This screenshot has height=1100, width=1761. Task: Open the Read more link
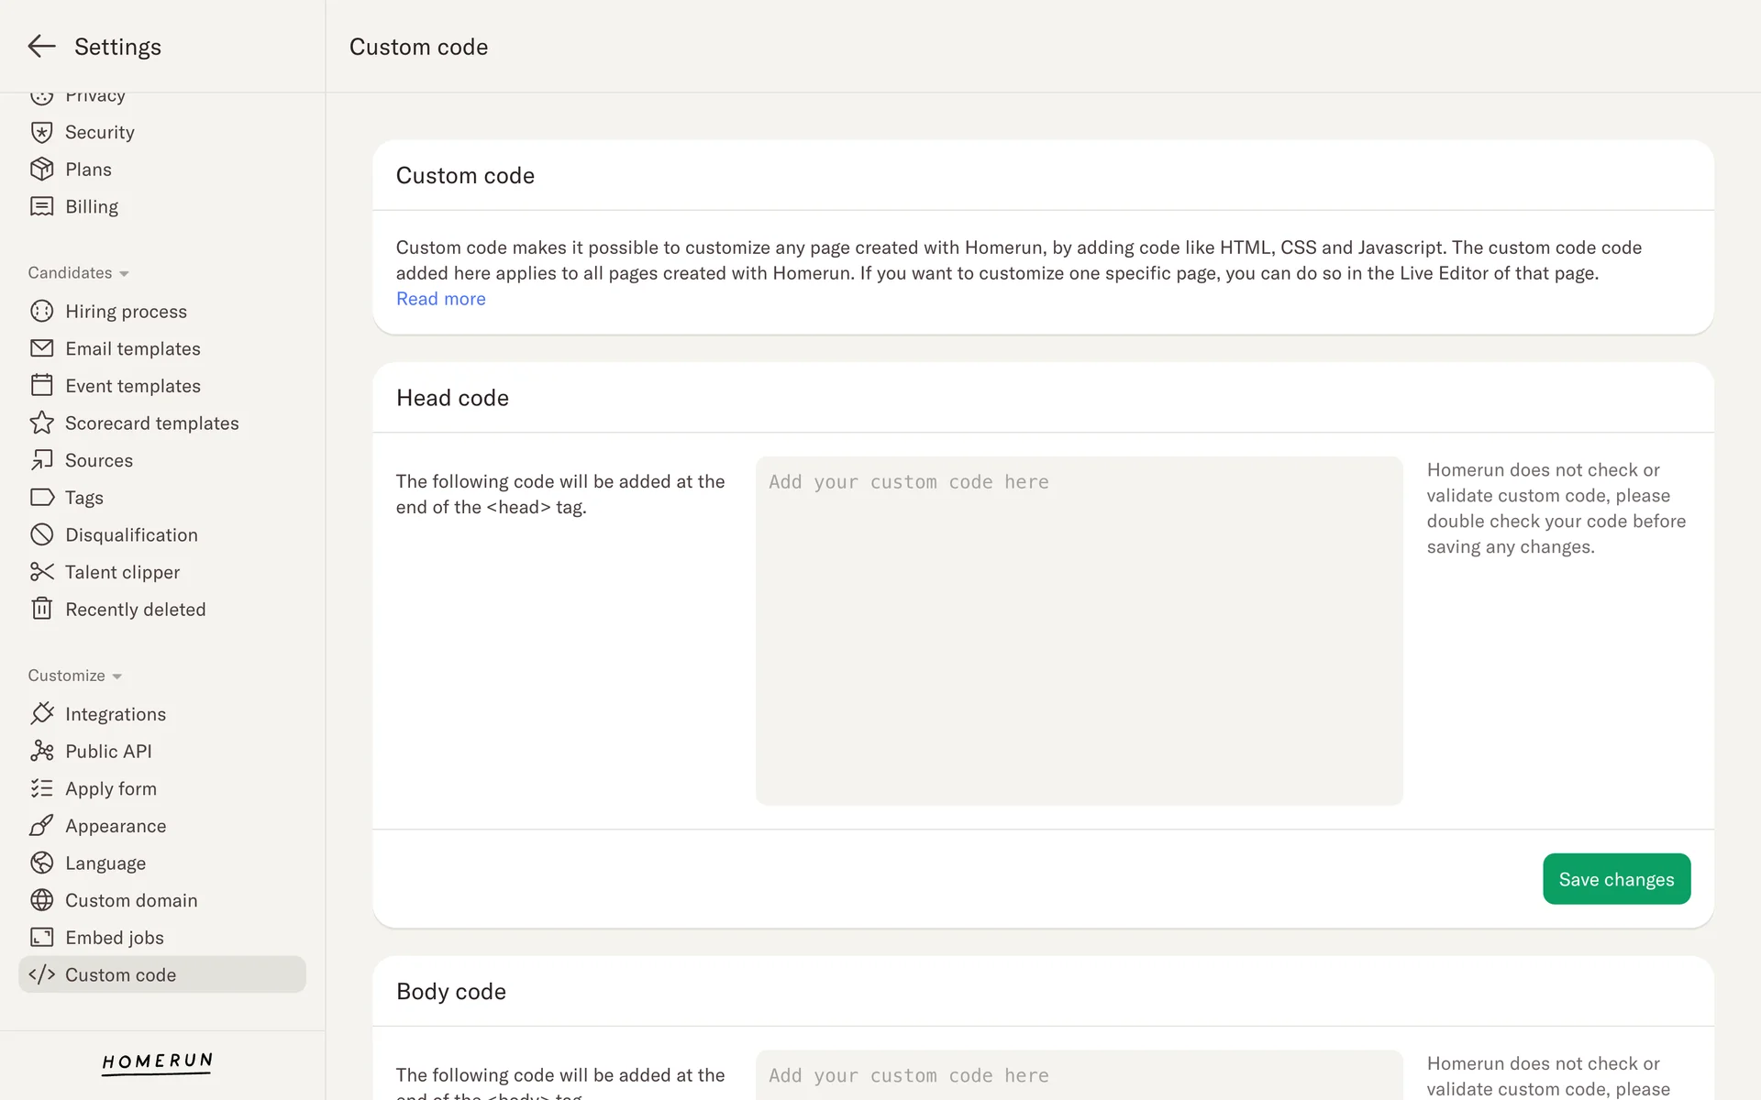(x=440, y=299)
